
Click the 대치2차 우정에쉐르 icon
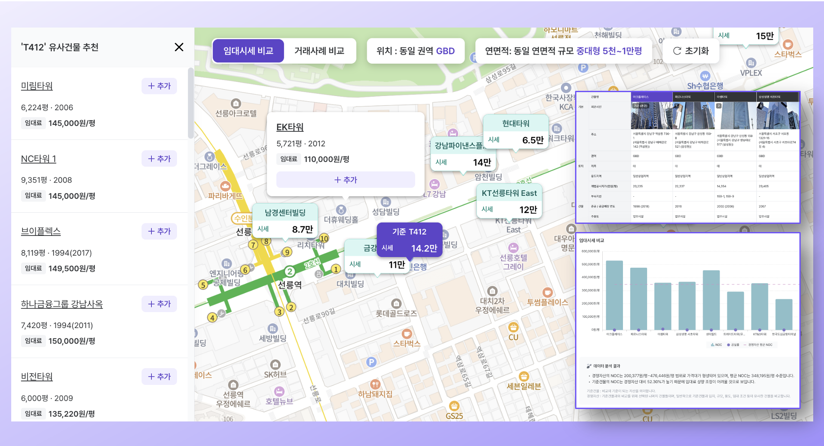(492, 291)
